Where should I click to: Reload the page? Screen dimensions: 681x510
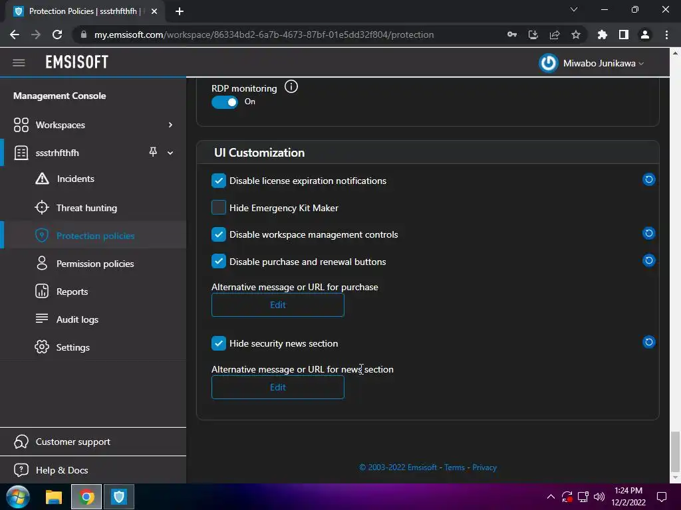coord(57,35)
